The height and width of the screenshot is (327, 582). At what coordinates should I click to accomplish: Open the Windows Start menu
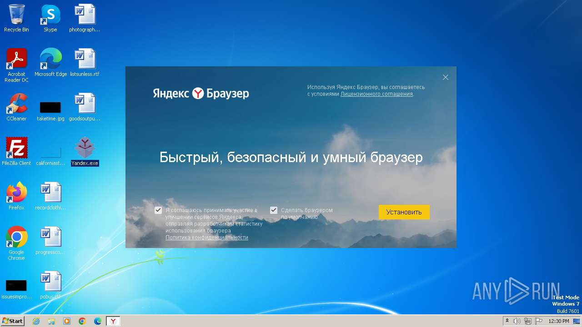[13, 321]
